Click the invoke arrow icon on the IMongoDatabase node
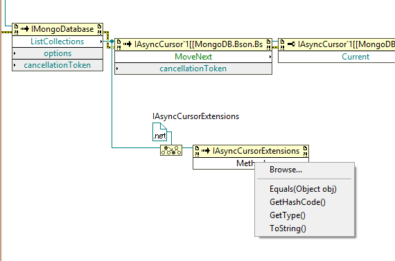Viewport: 395px width, 261px height. [x=25, y=29]
